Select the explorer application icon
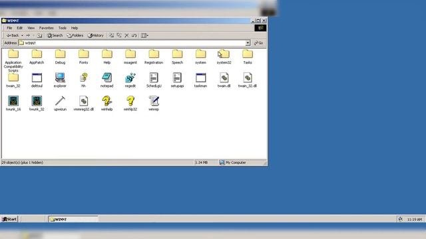The width and height of the screenshot is (426, 239). 60,78
